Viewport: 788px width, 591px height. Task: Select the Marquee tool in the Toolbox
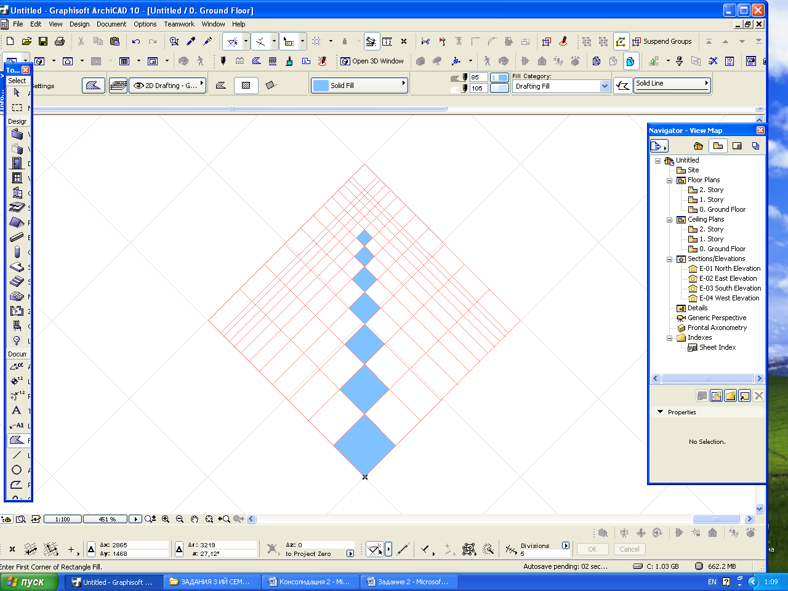pos(17,108)
